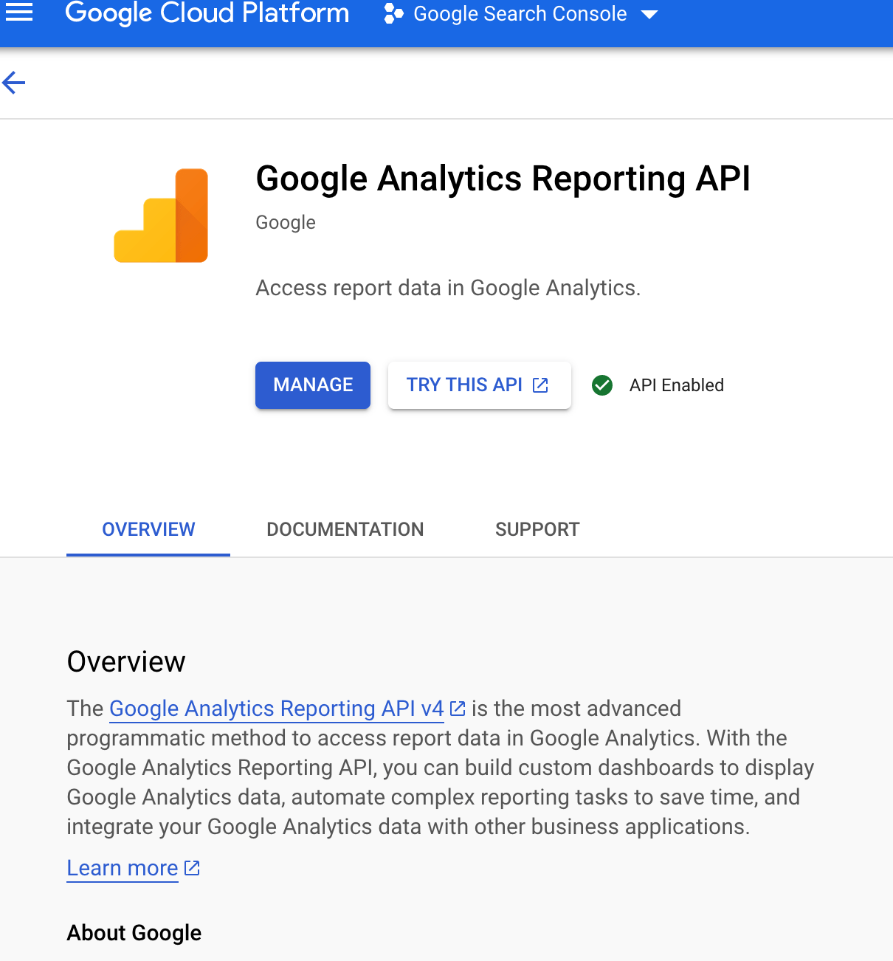Image resolution: width=893 pixels, height=961 pixels.
Task: Click external-link icon after Reporting API v4
Action: pos(458,709)
